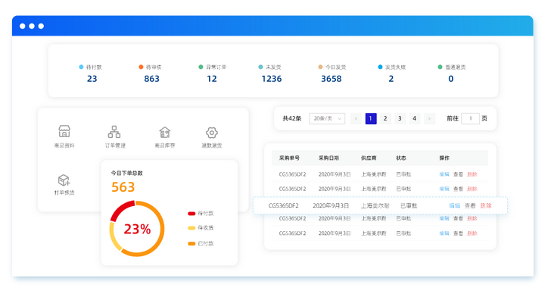545x291 pixels.
Task: Click 查看 in the first table row
Action: [x=458, y=174]
